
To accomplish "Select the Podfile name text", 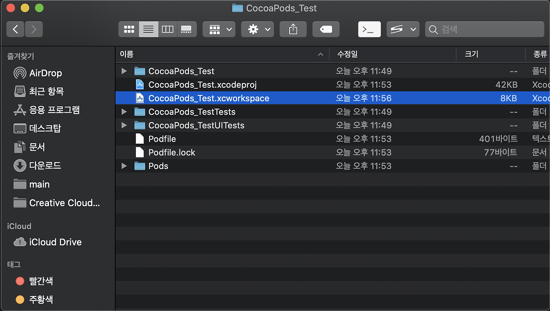I will [x=162, y=139].
